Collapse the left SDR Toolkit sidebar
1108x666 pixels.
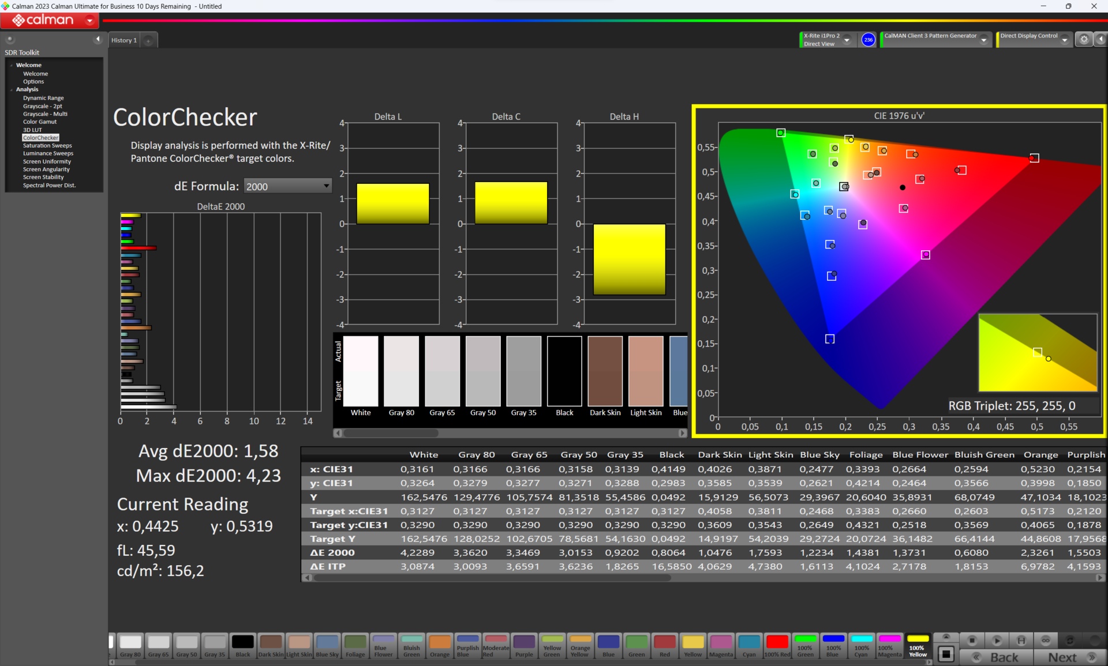pyautogui.click(x=98, y=39)
